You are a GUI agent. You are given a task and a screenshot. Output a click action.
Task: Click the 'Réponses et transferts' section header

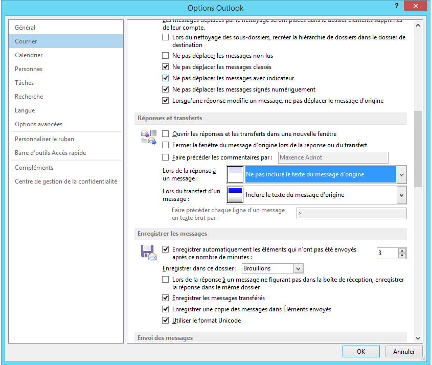[270, 118]
